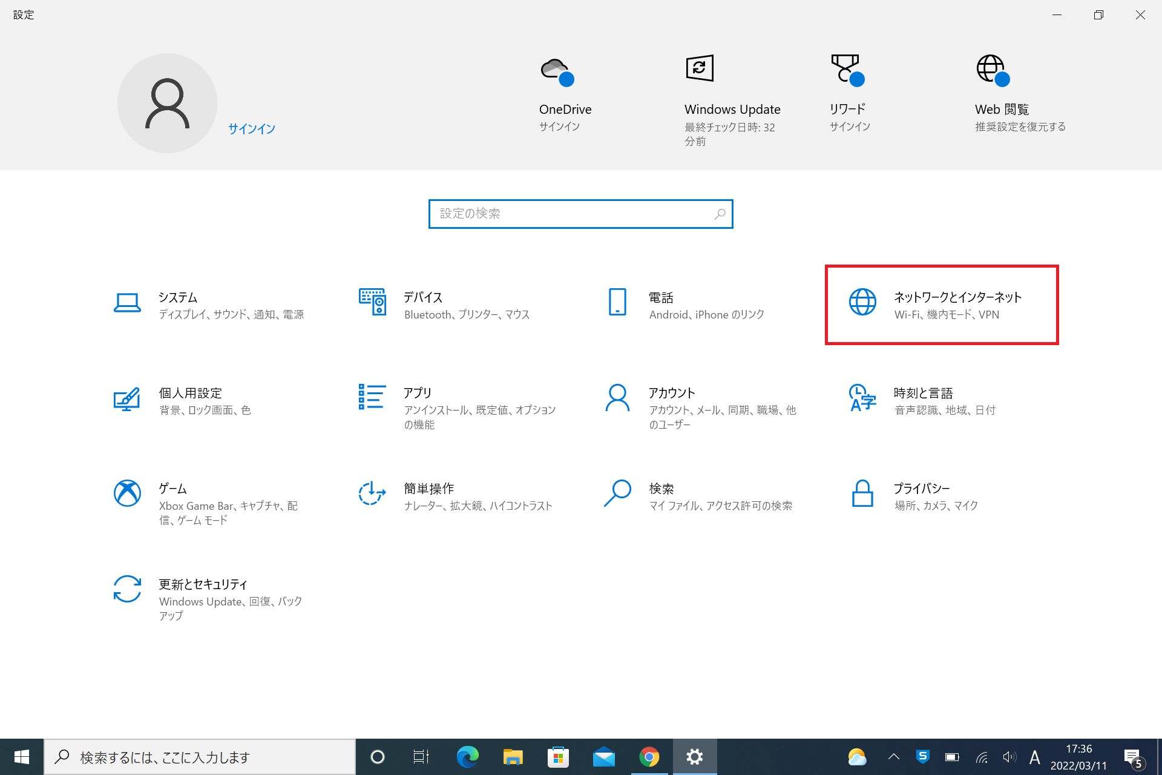Click the taskbar search box

200,757
